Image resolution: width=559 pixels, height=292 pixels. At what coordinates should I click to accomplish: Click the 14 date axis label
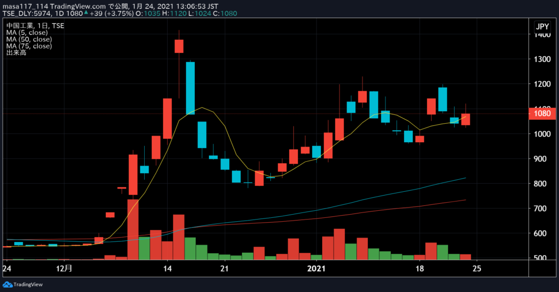click(168, 269)
